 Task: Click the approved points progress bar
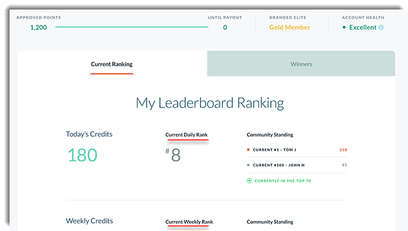pos(132,27)
